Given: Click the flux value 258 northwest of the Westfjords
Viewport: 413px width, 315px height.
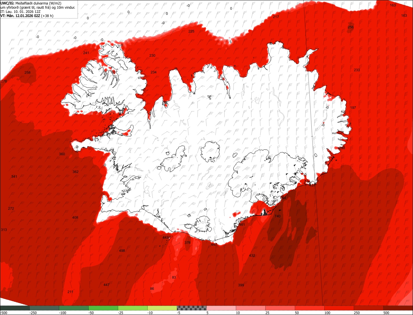Looking at the screenshot, I should click(x=27, y=72).
